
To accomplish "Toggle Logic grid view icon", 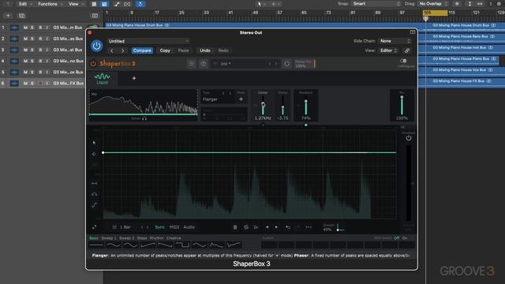I will [94, 4].
